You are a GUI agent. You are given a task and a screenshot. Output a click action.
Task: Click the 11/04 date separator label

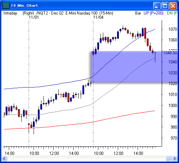[x=98, y=17]
